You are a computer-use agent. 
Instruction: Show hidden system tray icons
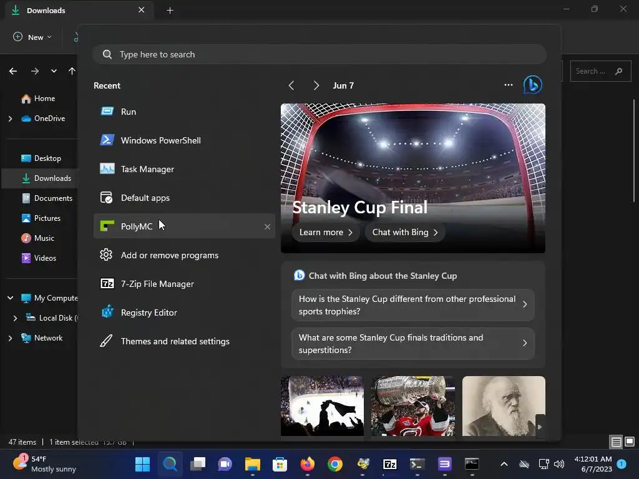click(x=504, y=464)
